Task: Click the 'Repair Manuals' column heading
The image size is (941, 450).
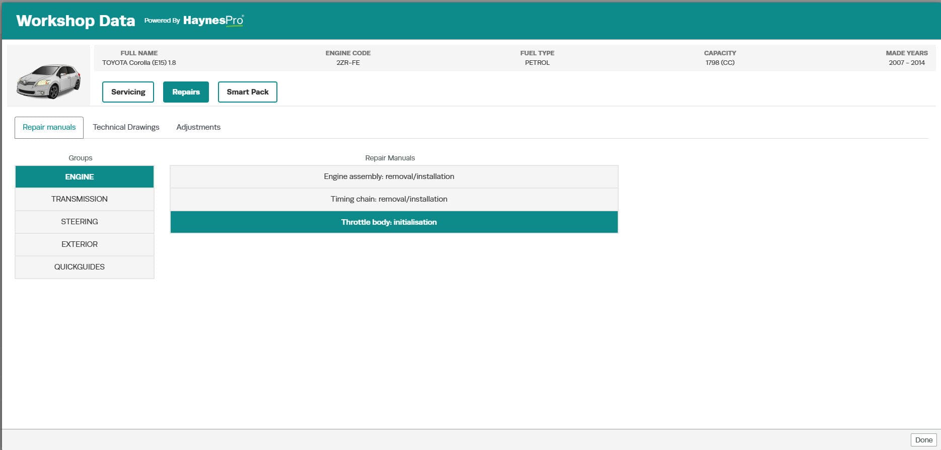Action: point(390,158)
